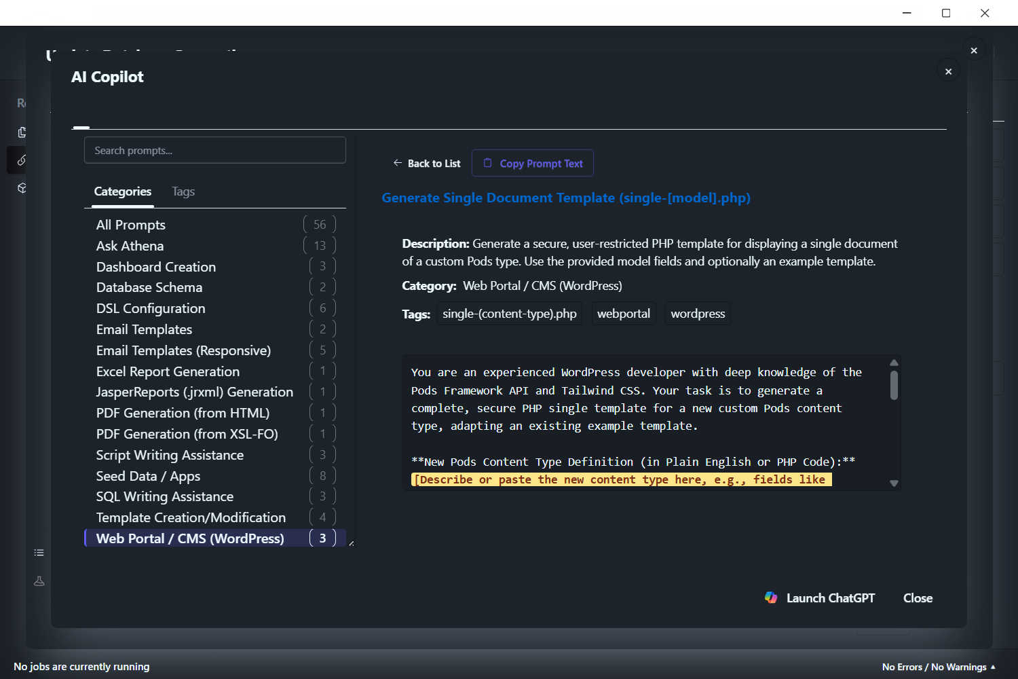The height and width of the screenshot is (679, 1018).
Task: Select the SQL Writing Assistance category
Action: pyautogui.click(x=215, y=496)
